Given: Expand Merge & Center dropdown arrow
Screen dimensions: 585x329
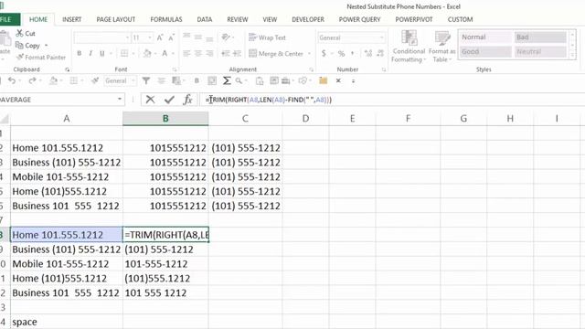Looking at the screenshot, I should click(309, 54).
